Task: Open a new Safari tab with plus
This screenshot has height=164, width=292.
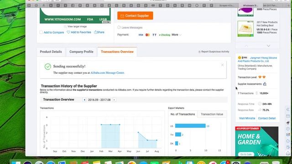Action: coord(289,5)
